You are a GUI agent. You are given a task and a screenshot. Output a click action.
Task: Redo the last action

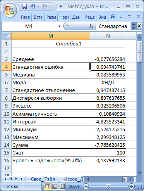click(45, 6)
